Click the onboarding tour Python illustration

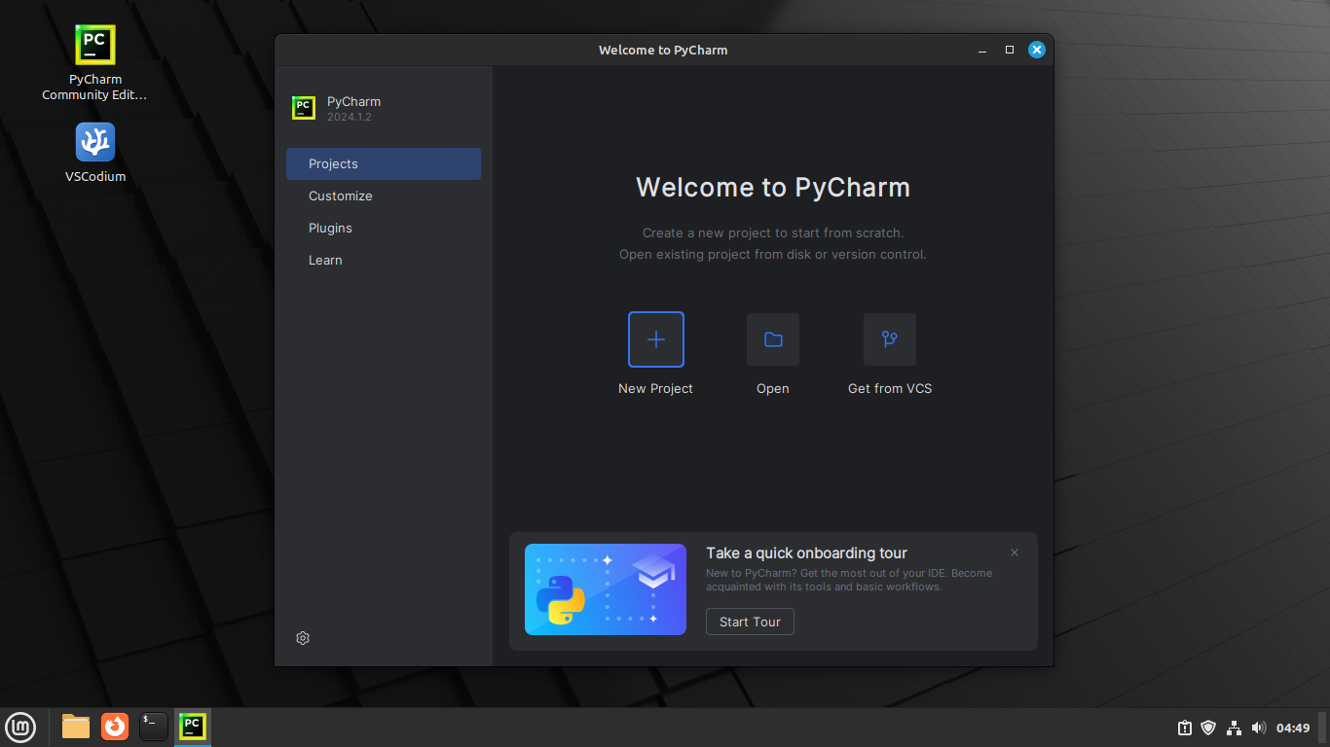pyautogui.click(x=606, y=589)
